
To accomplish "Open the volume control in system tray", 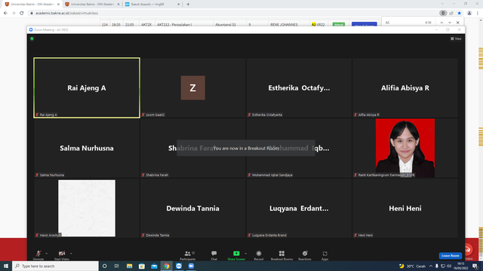I will 449,266.
